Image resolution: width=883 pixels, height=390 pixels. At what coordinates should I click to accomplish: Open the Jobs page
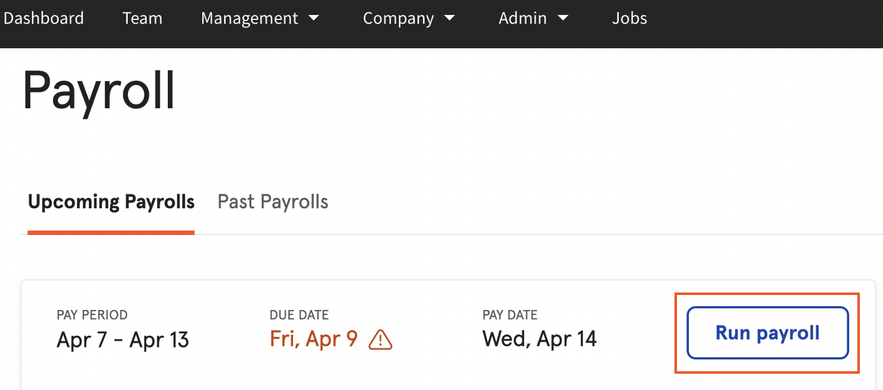click(x=629, y=18)
